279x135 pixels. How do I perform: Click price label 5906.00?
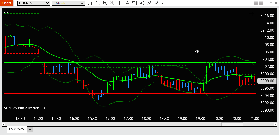tap(267, 52)
